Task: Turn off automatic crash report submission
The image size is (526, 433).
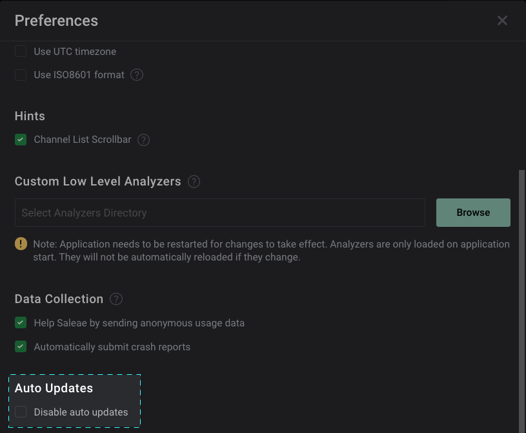Action: pyautogui.click(x=20, y=346)
